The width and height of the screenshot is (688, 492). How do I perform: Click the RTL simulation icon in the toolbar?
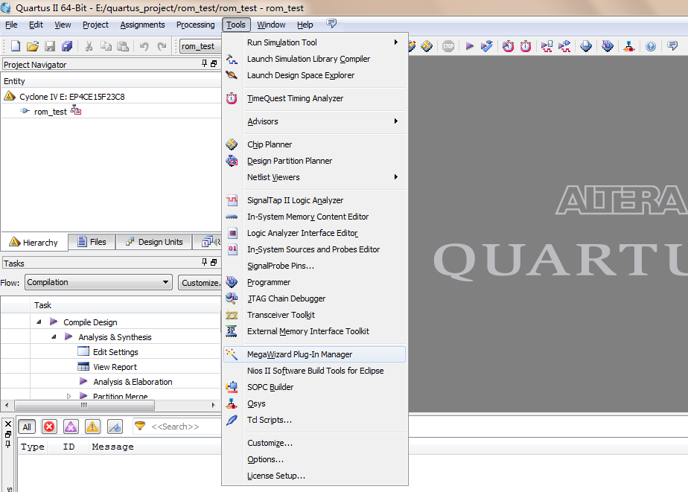click(x=547, y=46)
